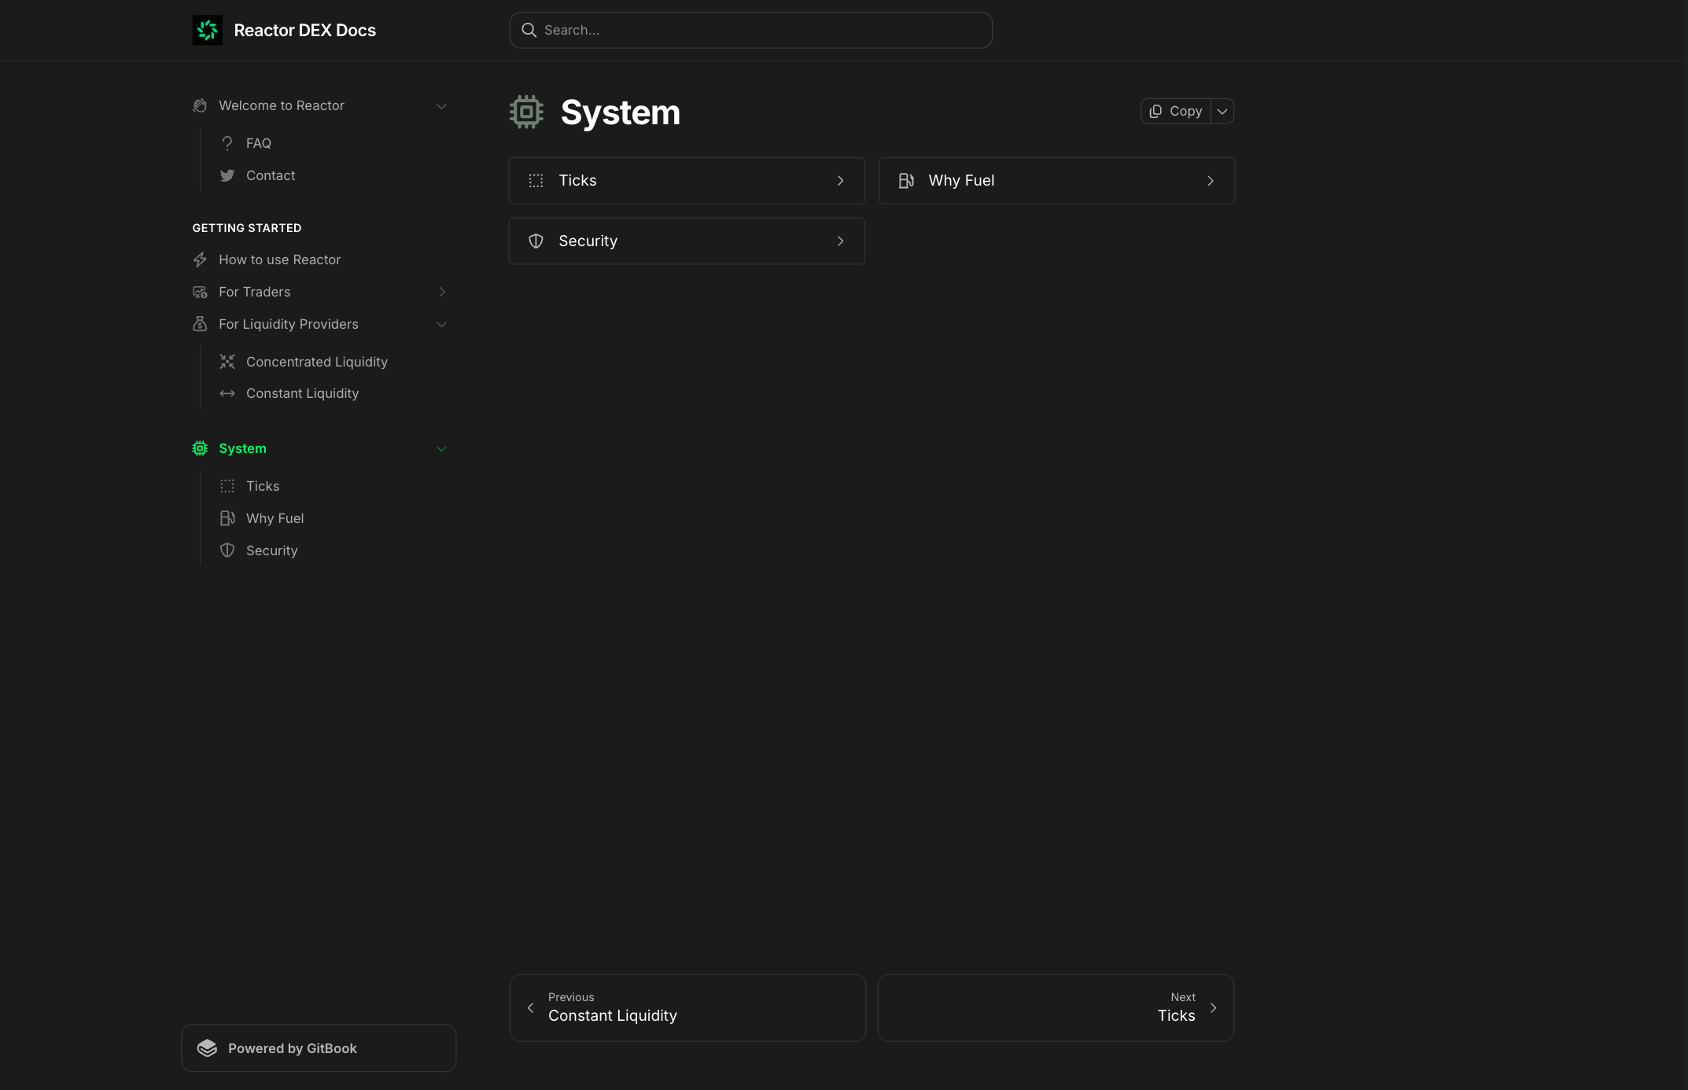This screenshot has width=1688, height=1090.
Task: Select Constant Liquidity in the sidebar
Action: tap(302, 393)
